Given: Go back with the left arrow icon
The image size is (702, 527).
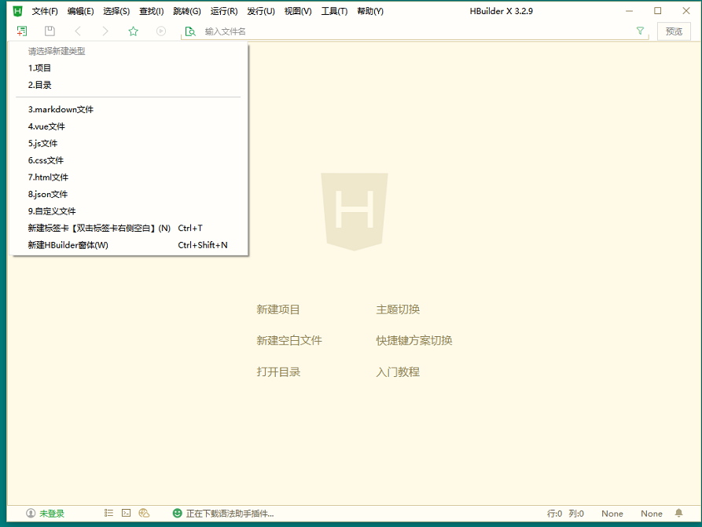Looking at the screenshot, I should click(x=78, y=31).
